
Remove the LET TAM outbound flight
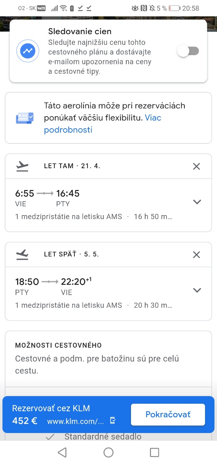[x=196, y=166]
